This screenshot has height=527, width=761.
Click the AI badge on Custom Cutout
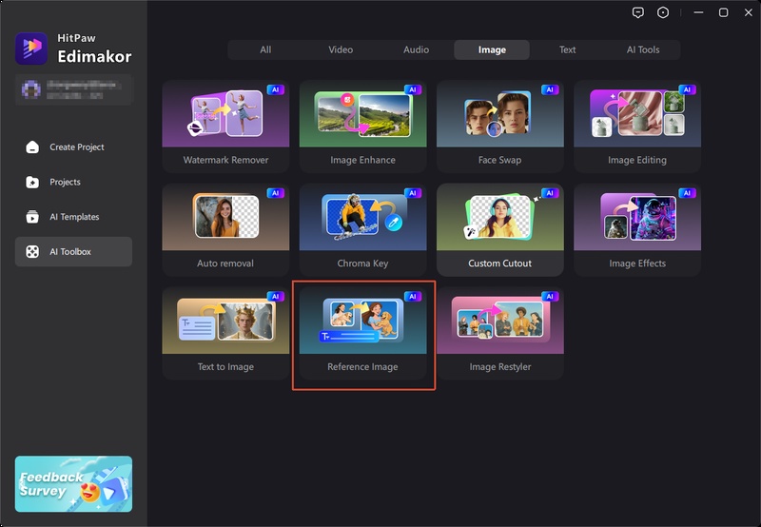[550, 193]
